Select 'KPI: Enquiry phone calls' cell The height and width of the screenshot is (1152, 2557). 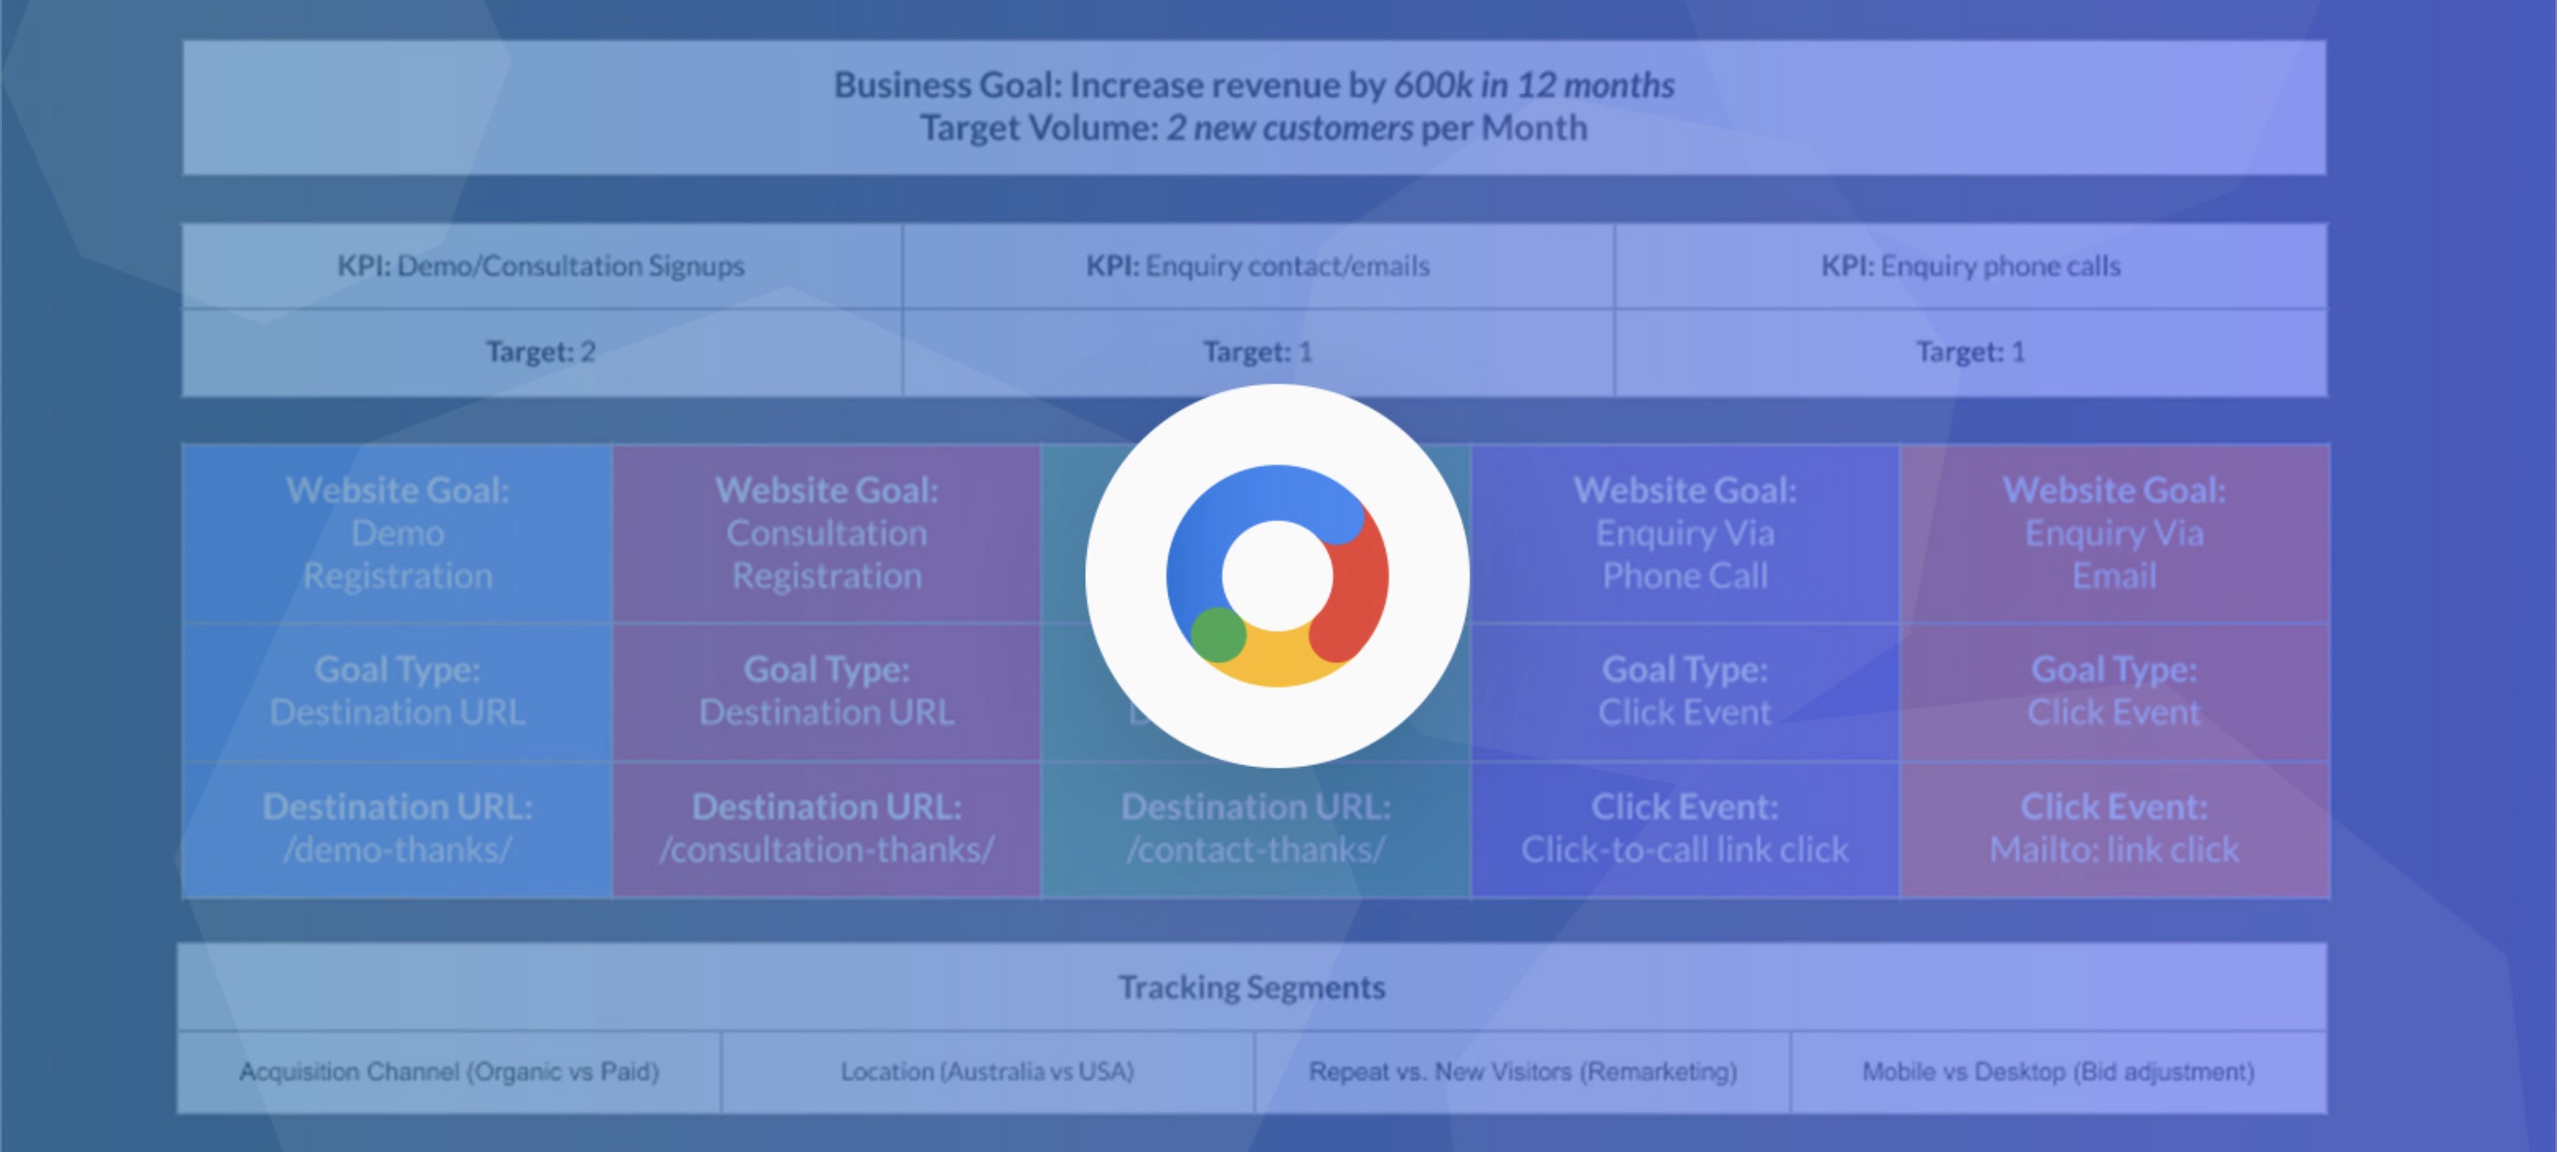coord(1970,266)
